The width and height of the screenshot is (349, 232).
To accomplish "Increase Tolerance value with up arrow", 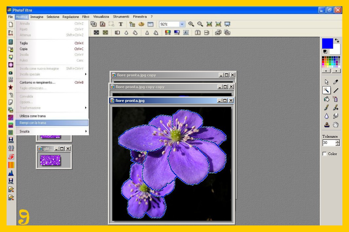I will click(x=338, y=141).
